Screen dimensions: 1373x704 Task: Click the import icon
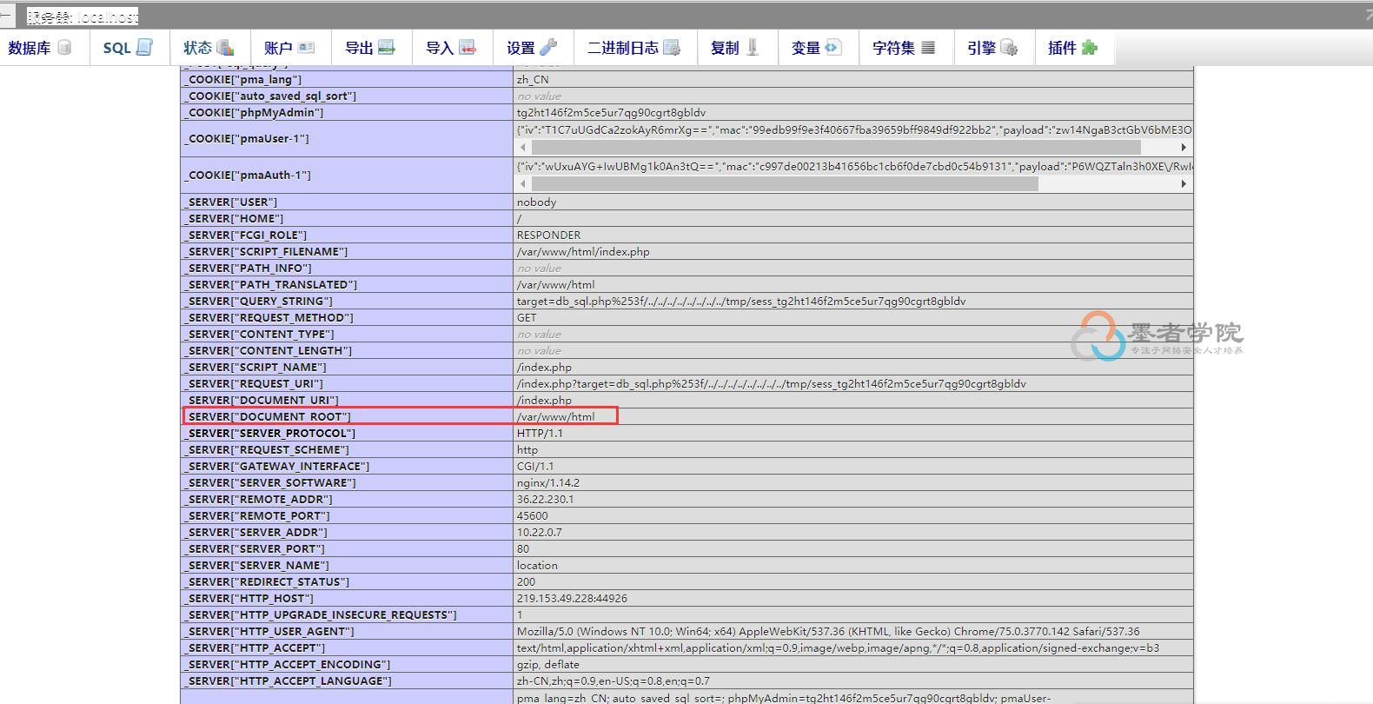(x=468, y=47)
